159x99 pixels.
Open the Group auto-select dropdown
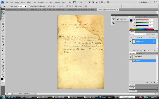coord(22,6)
